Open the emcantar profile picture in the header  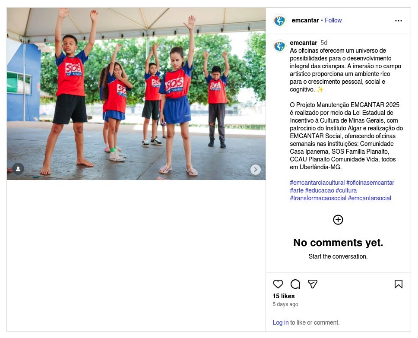(280, 21)
